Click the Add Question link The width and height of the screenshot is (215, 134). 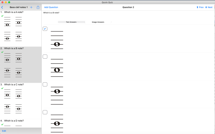[51, 7]
